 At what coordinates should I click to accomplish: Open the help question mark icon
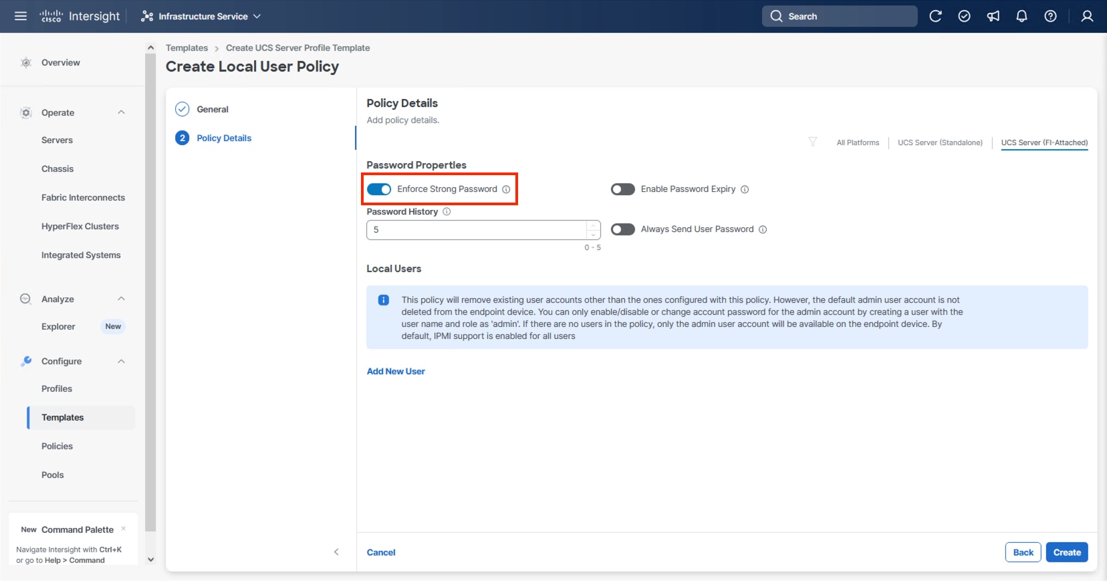(x=1050, y=16)
